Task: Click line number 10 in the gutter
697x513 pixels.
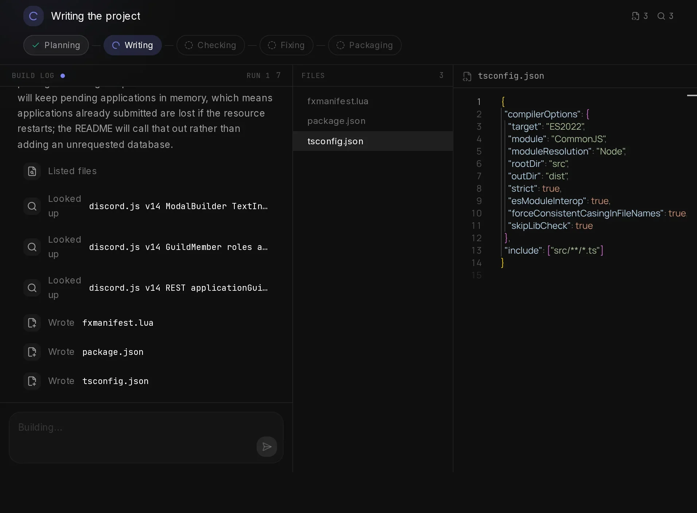Action: (x=476, y=214)
